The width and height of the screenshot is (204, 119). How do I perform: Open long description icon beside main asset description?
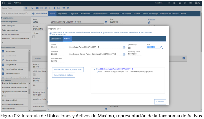coord(106,22)
